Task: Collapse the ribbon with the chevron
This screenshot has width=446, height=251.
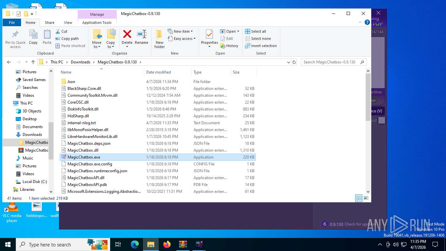Action: [360, 23]
